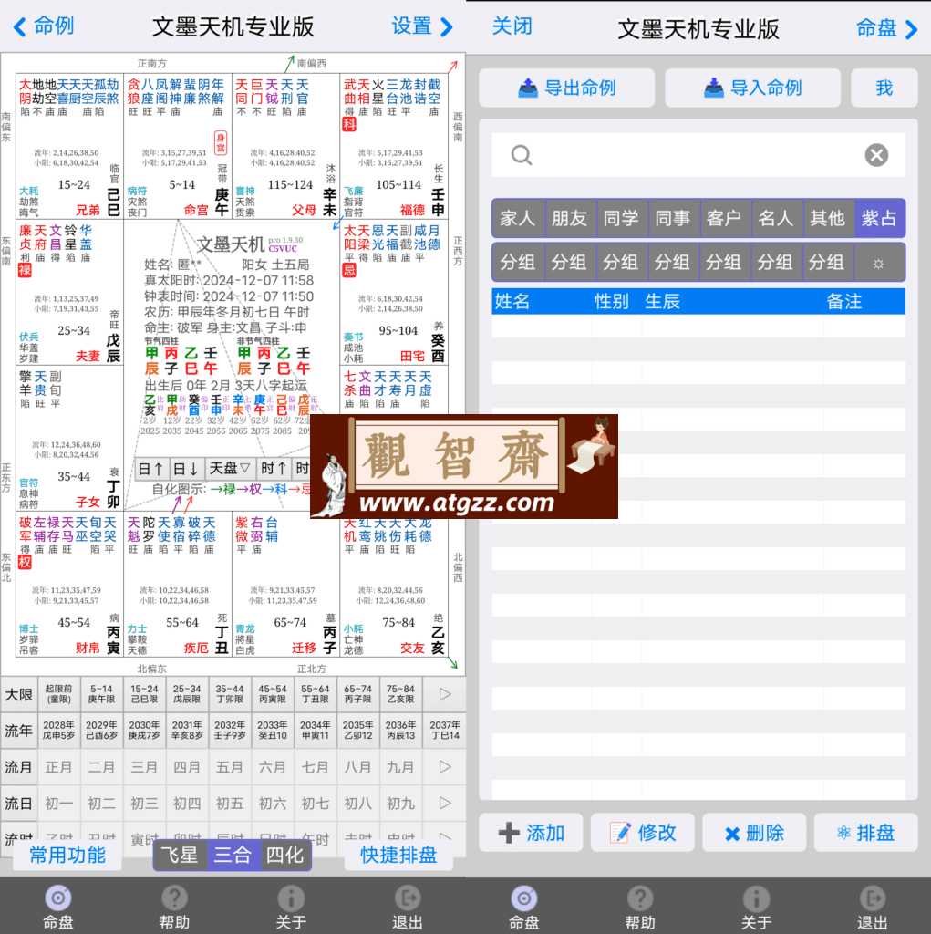
Task: Select the 客户 category tab
Action: click(724, 218)
